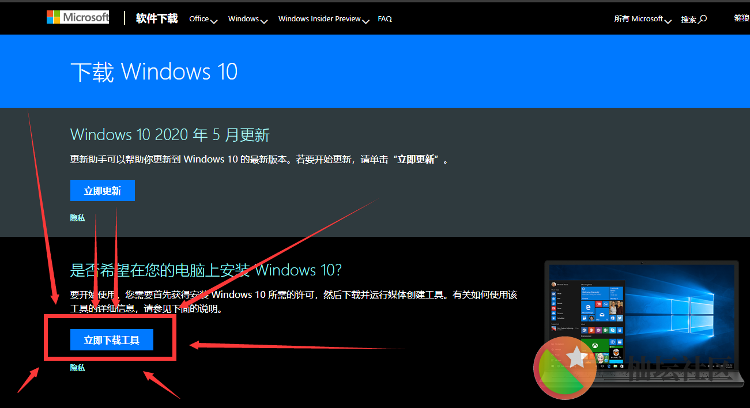Expand the Office dropdown menu
This screenshot has width=750, height=408.
coord(203,19)
